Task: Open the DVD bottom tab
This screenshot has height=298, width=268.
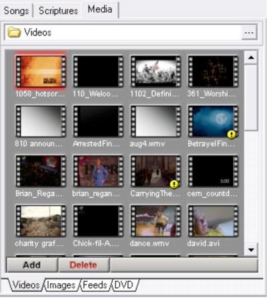Action: (x=124, y=285)
